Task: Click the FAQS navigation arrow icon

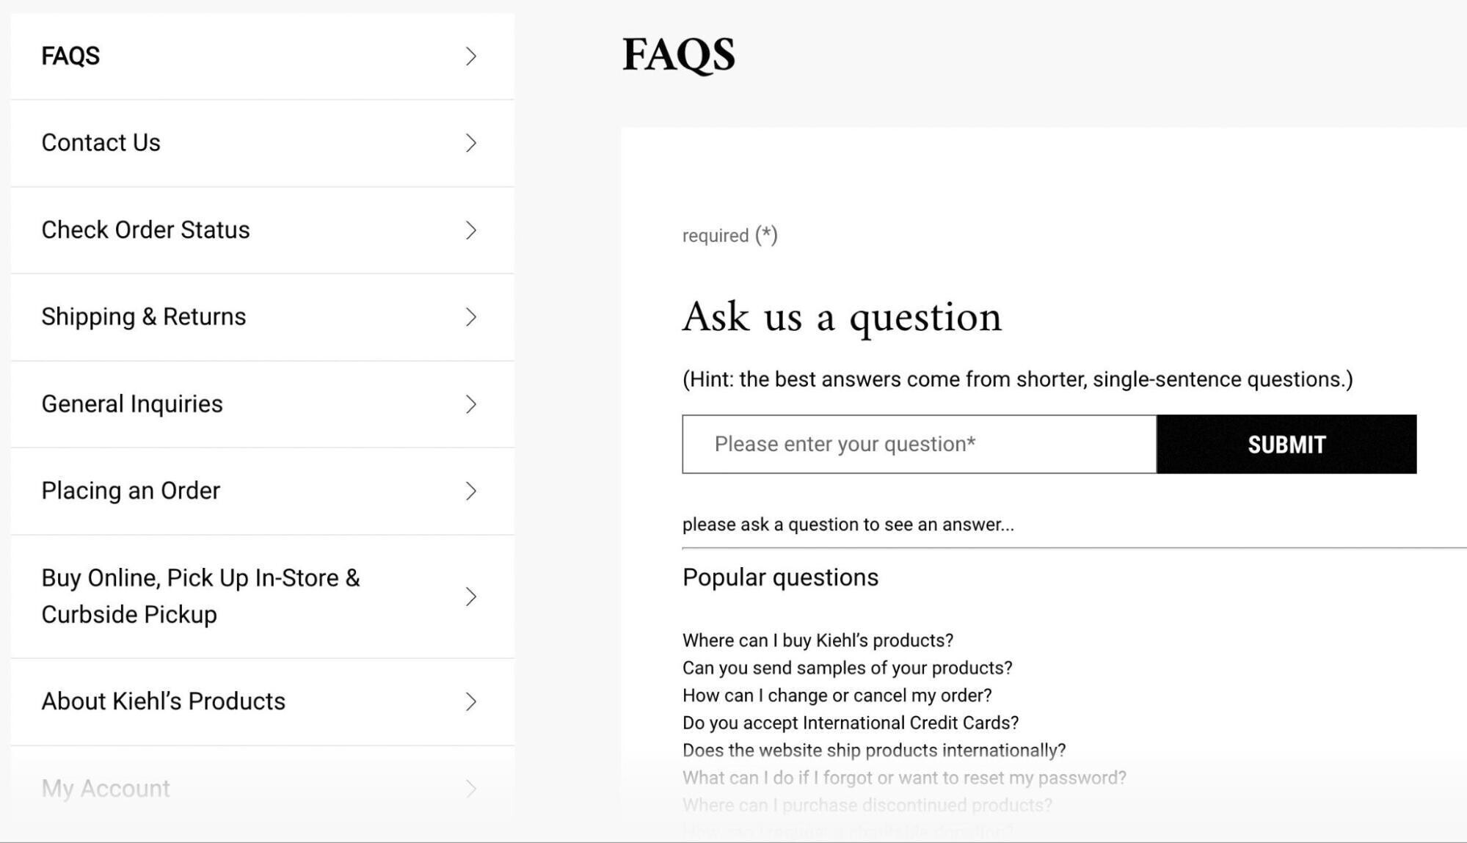Action: (470, 56)
